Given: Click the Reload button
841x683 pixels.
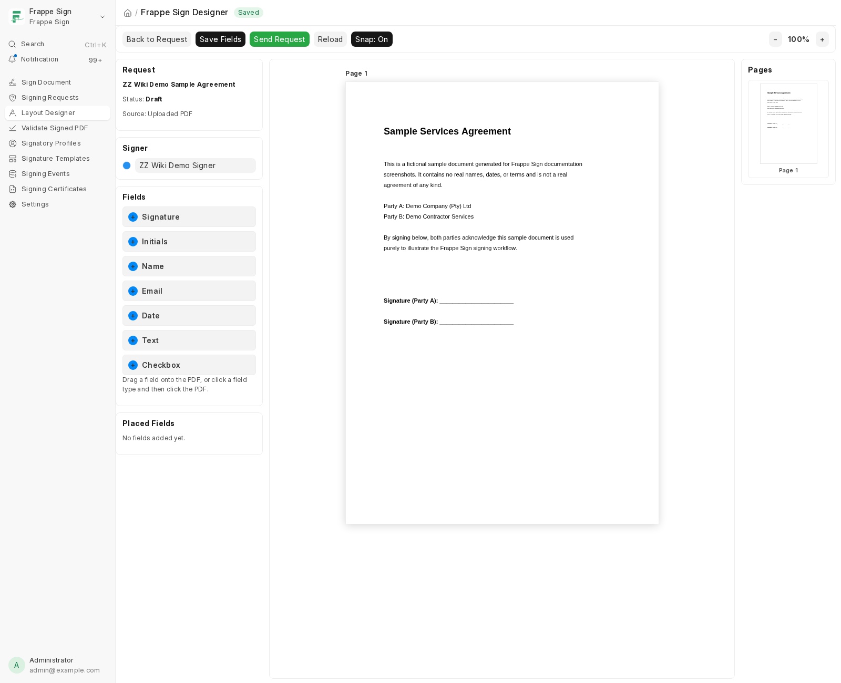Looking at the screenshot, I should [x=330, y=39].
